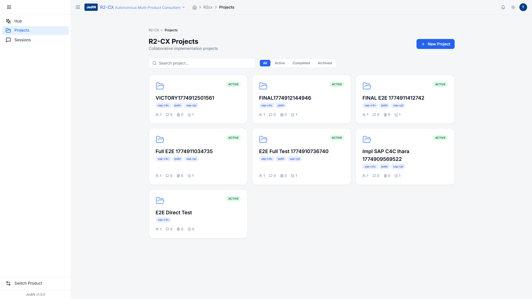This screenshot has height=299, width=532.
Task: Click the folder icon on E2E Direct Test
Action: (160, 200)
